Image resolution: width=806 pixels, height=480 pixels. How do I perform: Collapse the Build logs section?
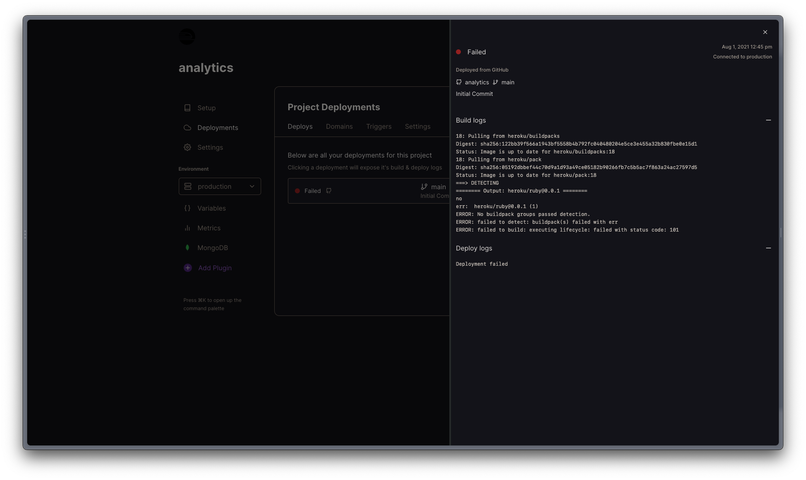click(x=769, y=120)
